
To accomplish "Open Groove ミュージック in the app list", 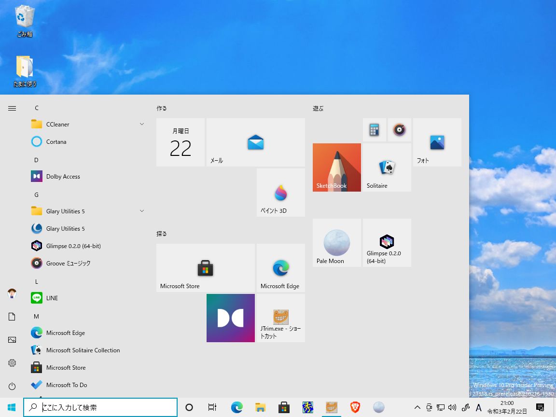I will click(x=87, y=263).
